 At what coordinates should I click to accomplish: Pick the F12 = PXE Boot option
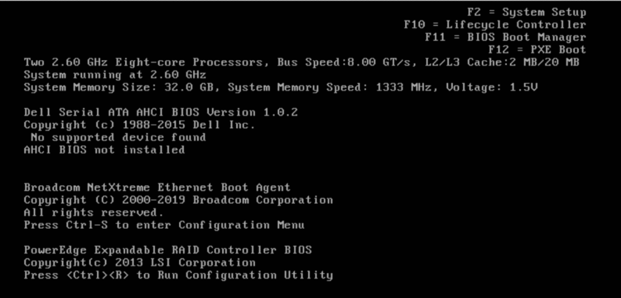[x=537, y=50]
